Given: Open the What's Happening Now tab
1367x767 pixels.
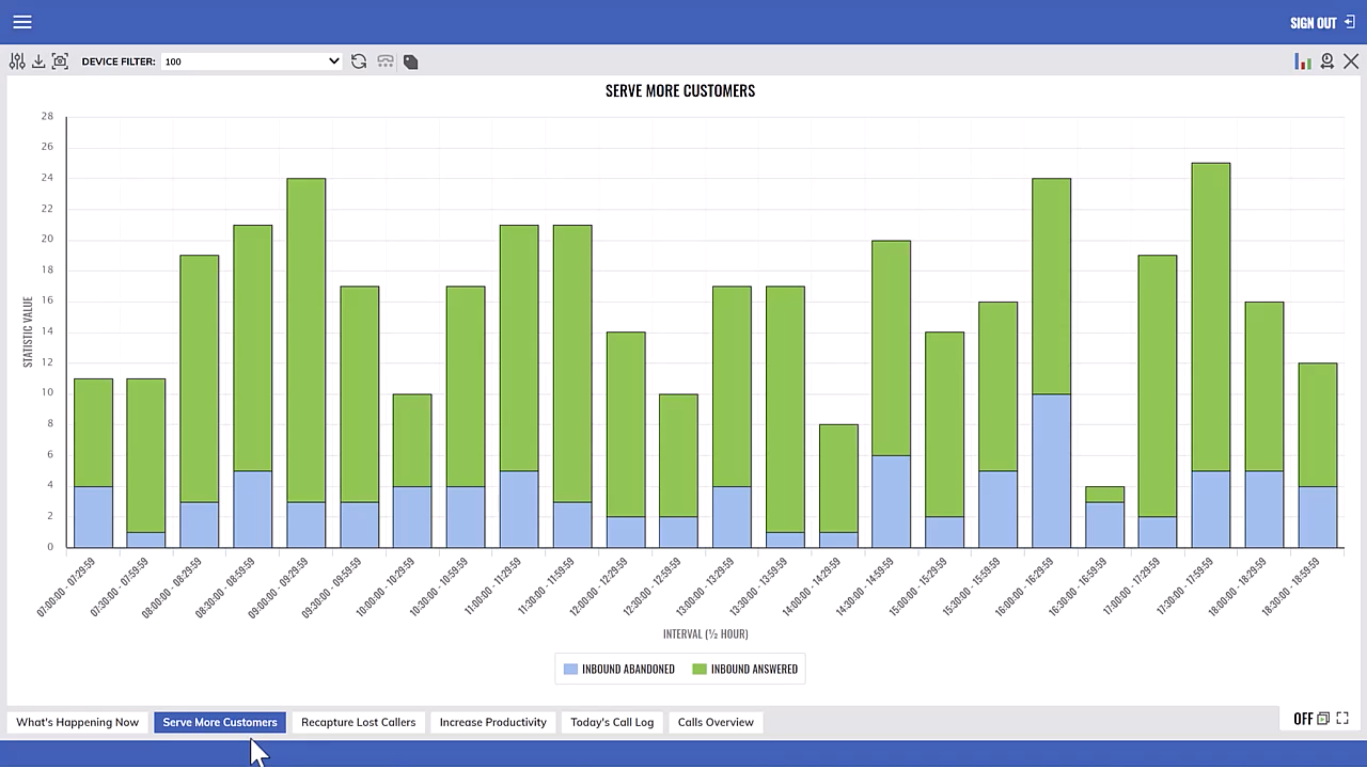Looking at the screenshot, I should click(x=77, y=722).
